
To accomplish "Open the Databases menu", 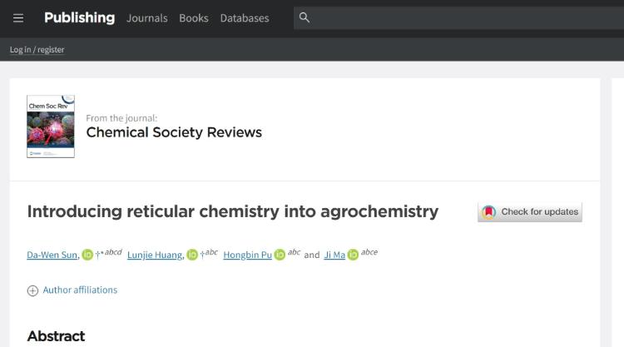I will point(245,18).
